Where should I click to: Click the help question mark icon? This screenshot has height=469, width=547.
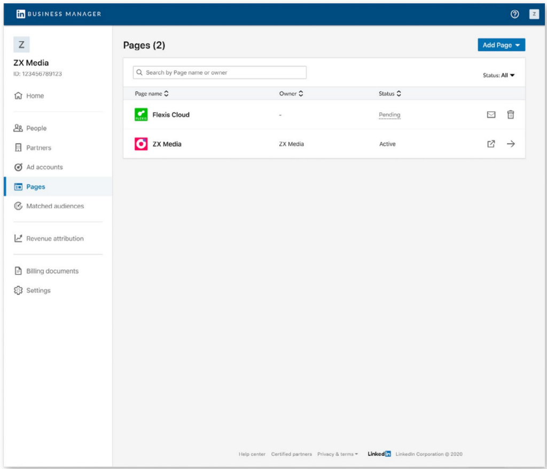tap(514, 14)
